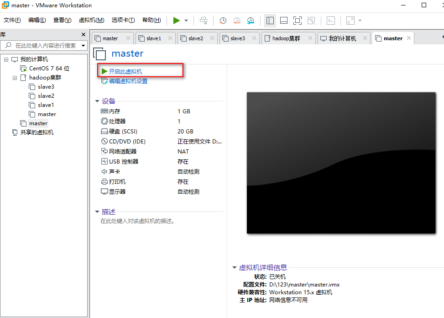Viewport: 444px width, 318px height.
Task: Open the 编辑(E) menu
Action: coord(37,20)
